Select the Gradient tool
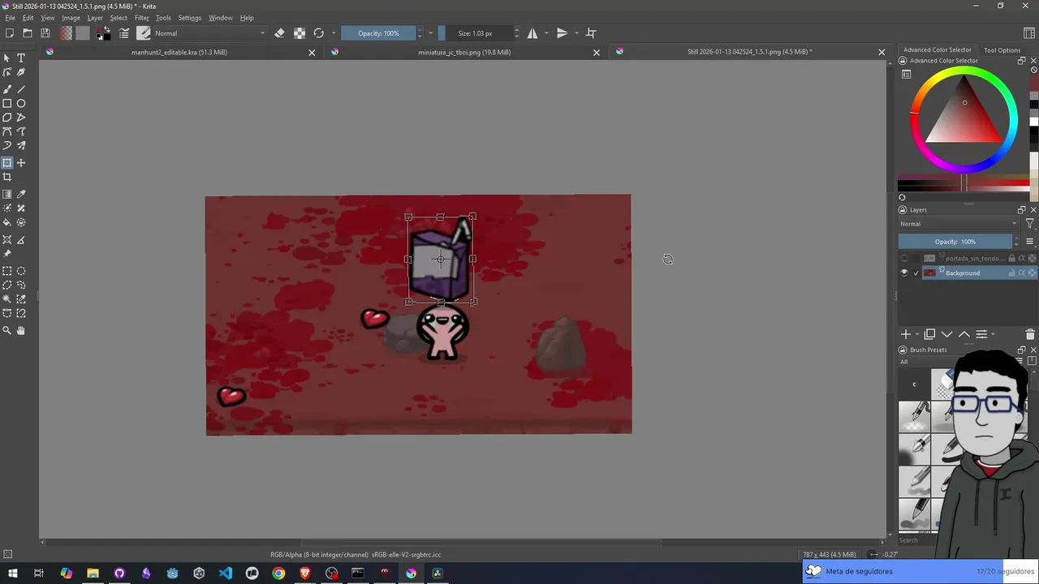The image size is (1039, 584). pyautogui.click(x=7, y=195)
